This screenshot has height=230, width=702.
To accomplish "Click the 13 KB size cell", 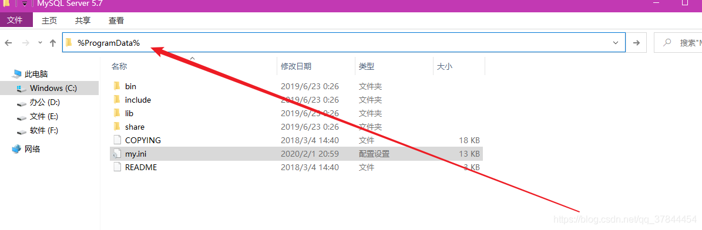I will (x=469, y=154).
